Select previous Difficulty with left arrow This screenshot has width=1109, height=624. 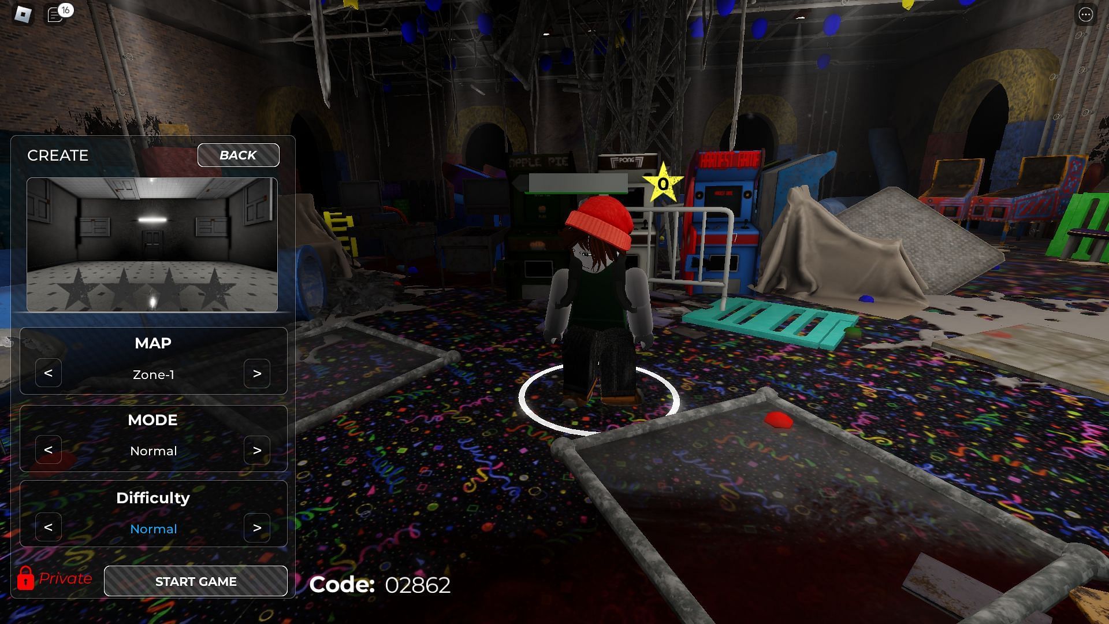tap(48, 528)
